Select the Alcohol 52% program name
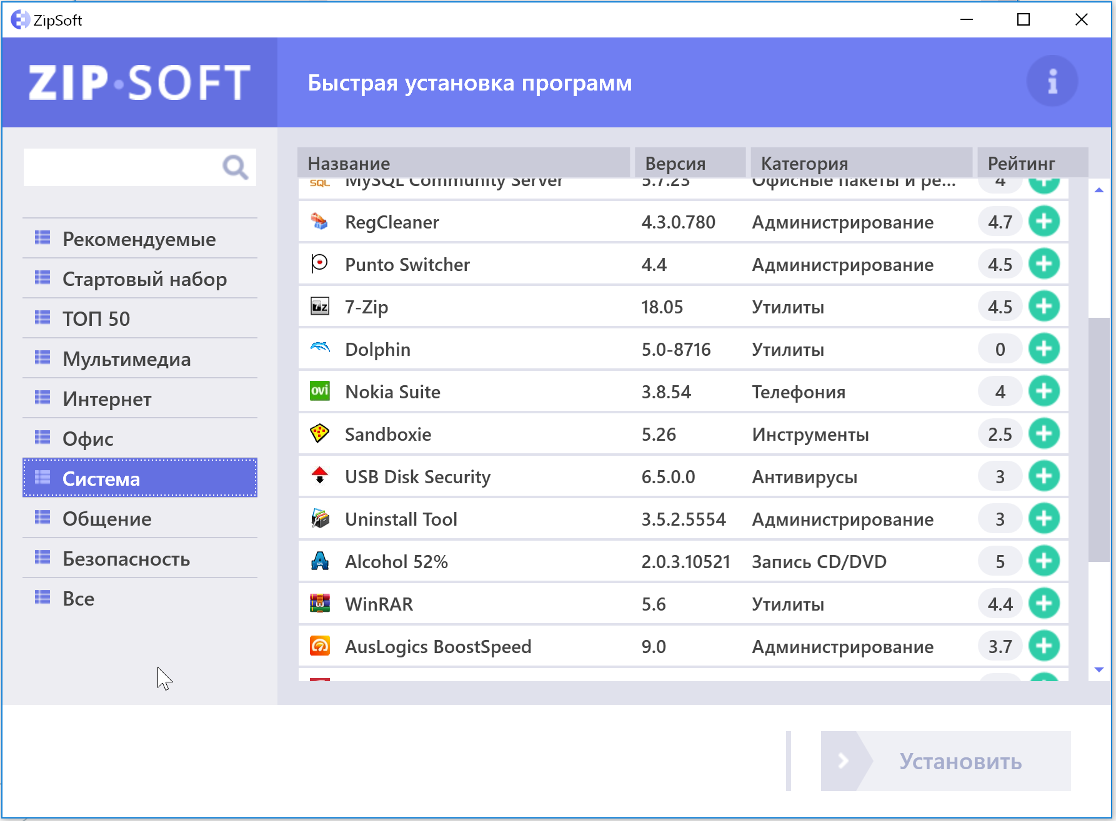Viewport: 1116px width, 821px height. pos(396,562)
